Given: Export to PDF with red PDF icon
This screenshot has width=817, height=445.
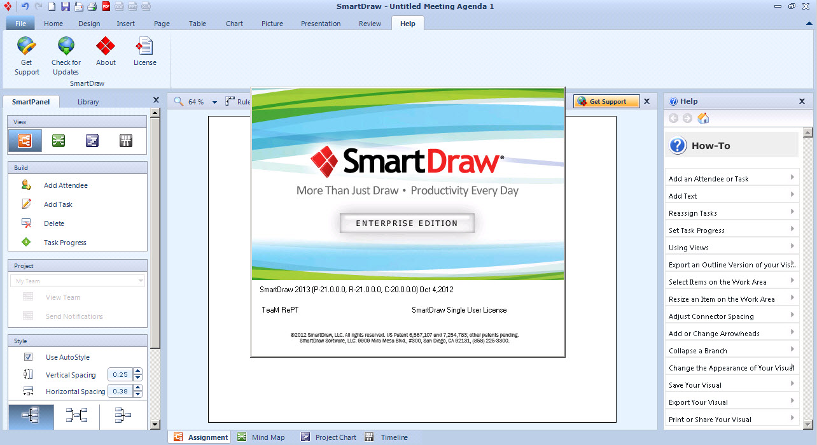Looking at the screenshot, I should 106,6.
